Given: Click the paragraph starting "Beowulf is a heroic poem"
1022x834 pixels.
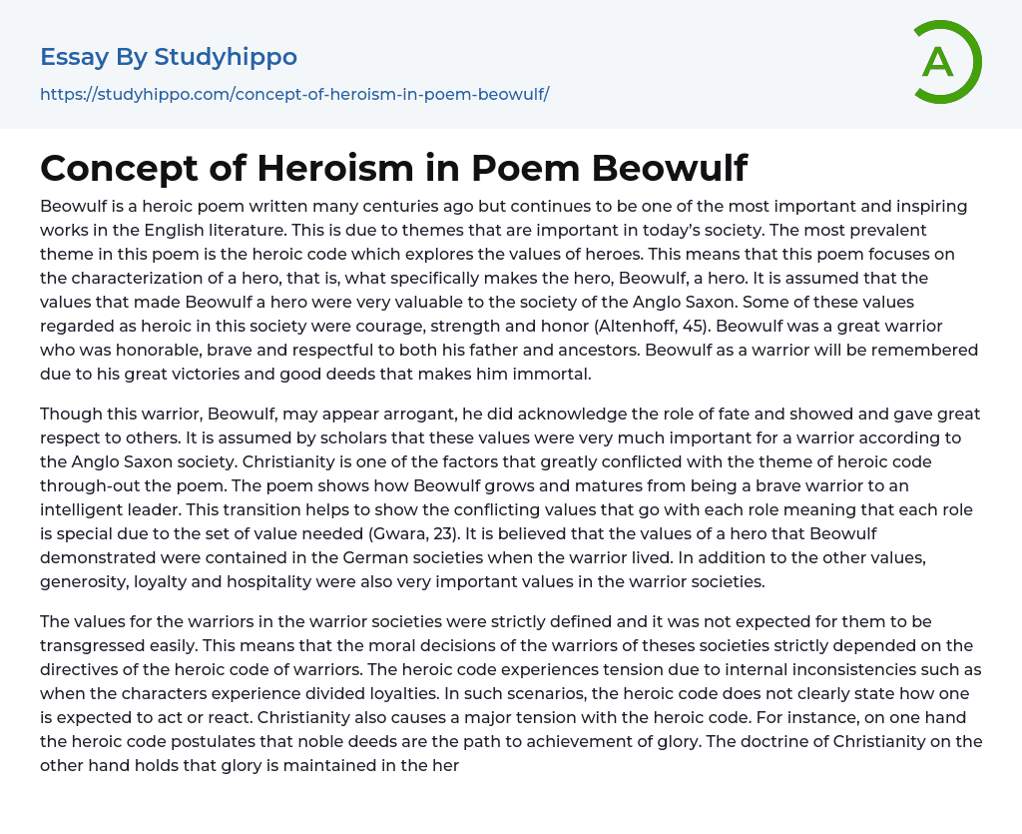Looking at the screenshot, I should pyautogui.click(x=511, y=290).
